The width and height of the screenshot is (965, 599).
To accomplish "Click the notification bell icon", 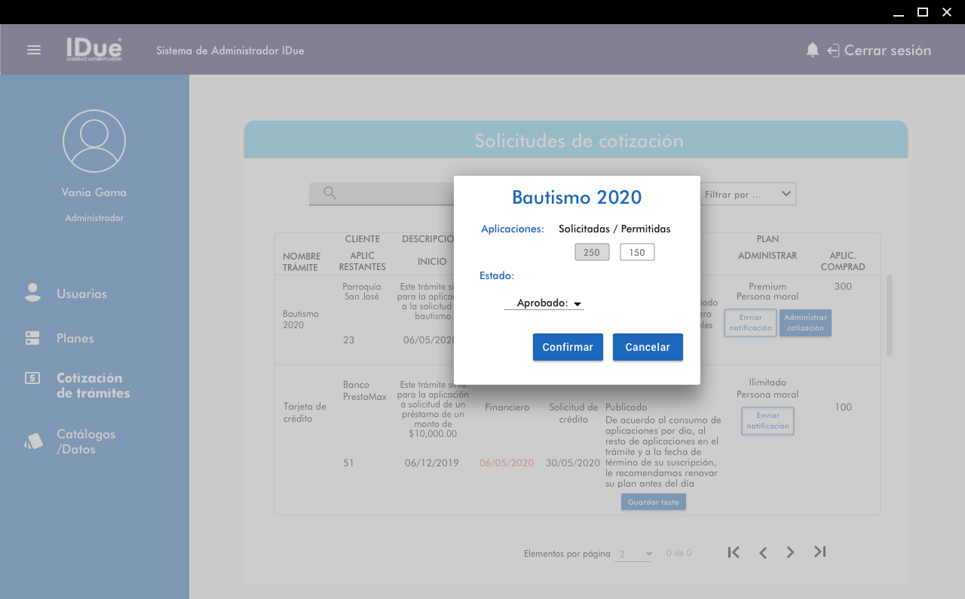I will (812, 50).
